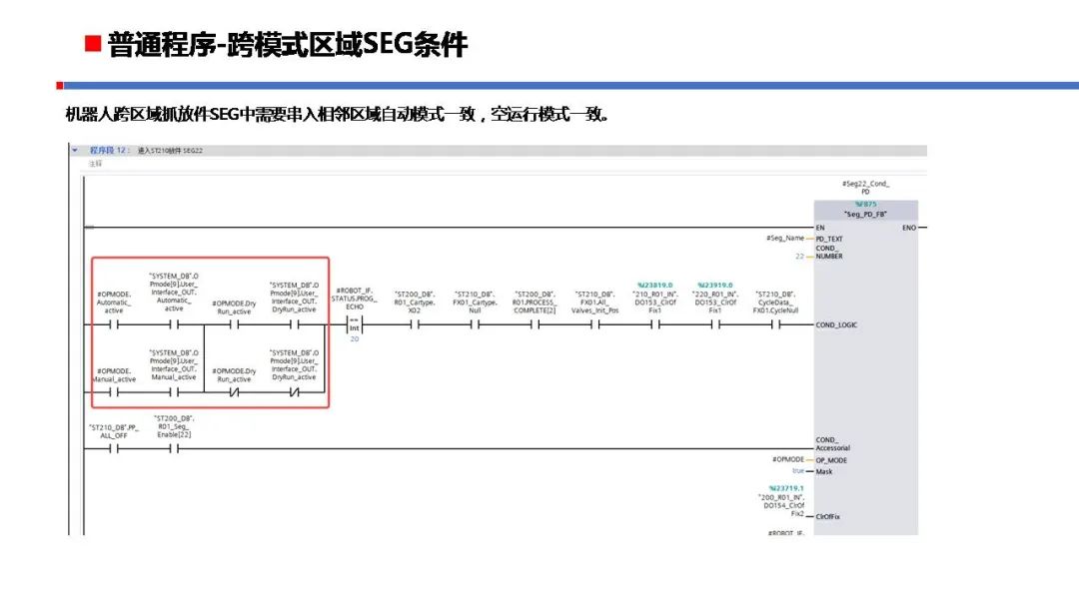Toggle the normally closed DryRun_active contact

295,389
